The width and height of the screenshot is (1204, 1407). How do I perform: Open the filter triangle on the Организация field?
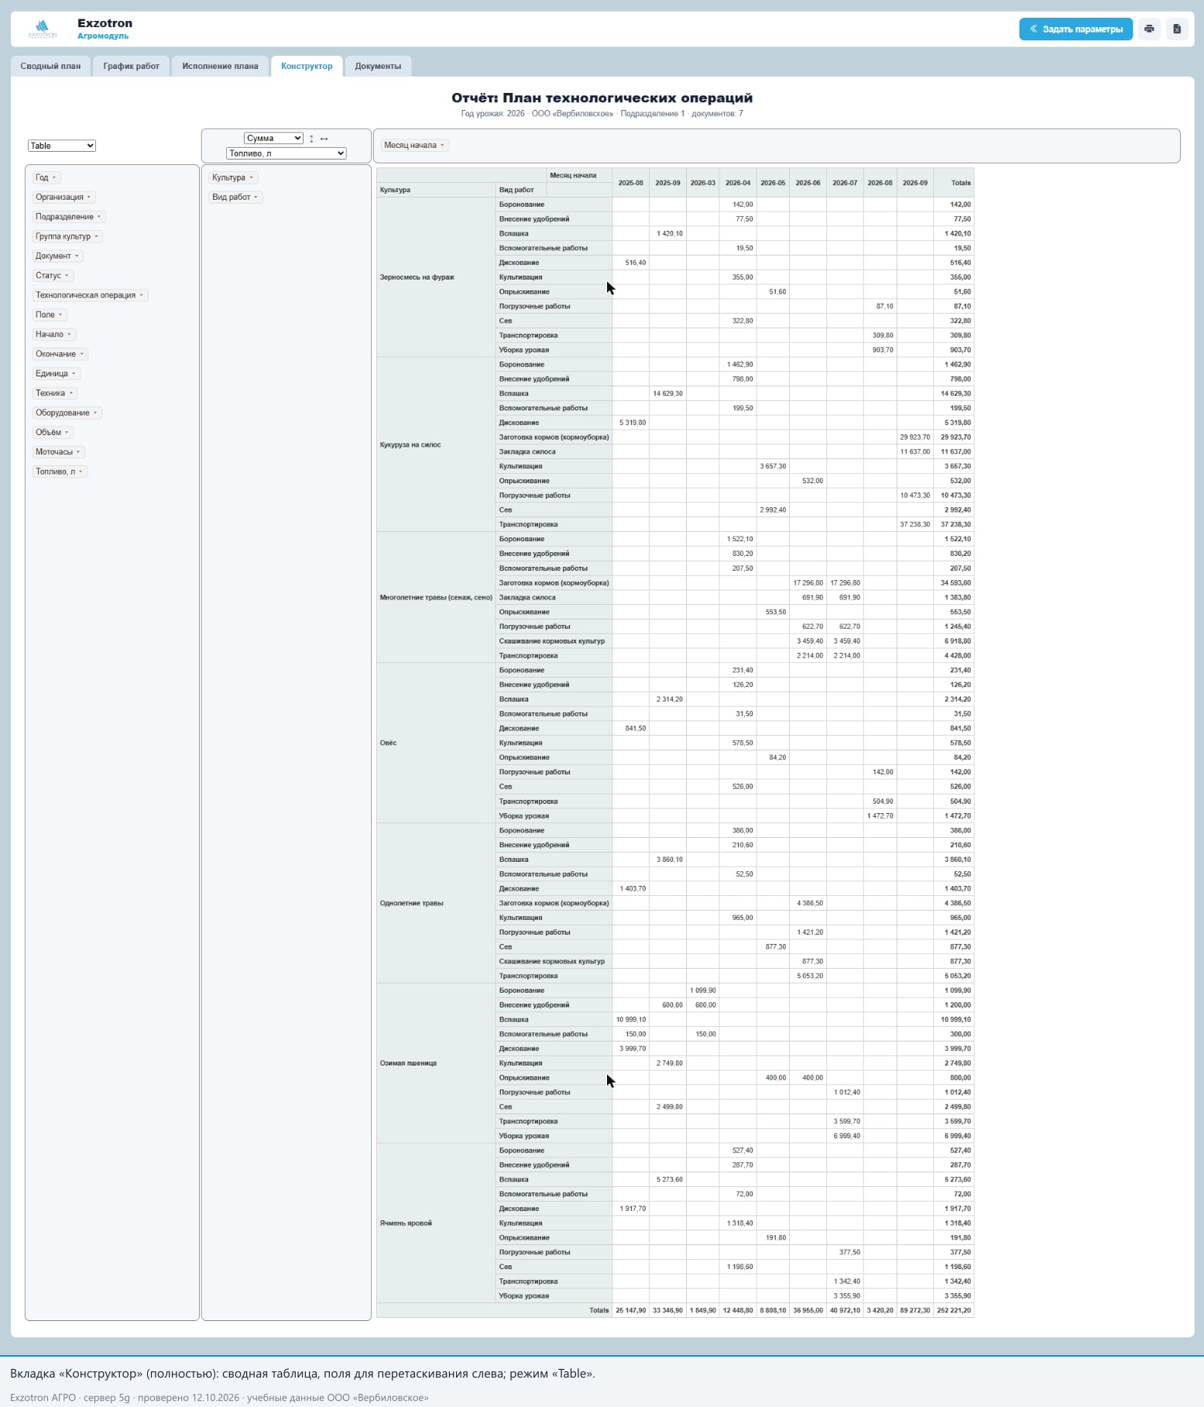(89, 197)
